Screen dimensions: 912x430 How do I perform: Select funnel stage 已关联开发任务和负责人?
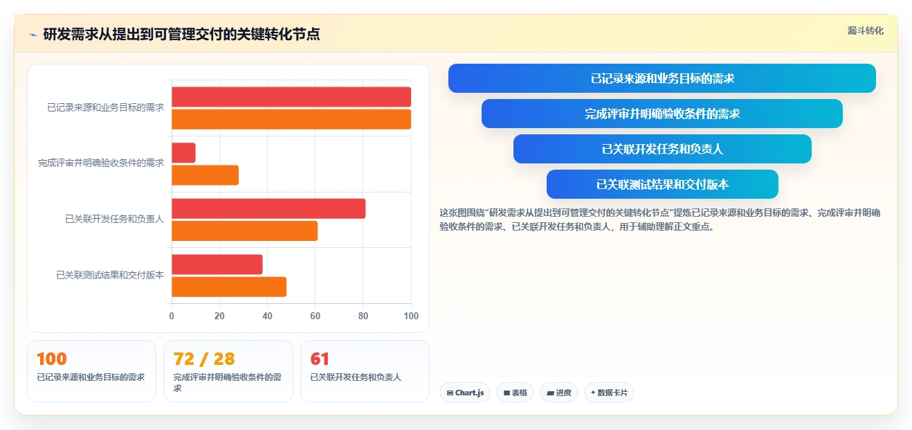coord(662,149)
